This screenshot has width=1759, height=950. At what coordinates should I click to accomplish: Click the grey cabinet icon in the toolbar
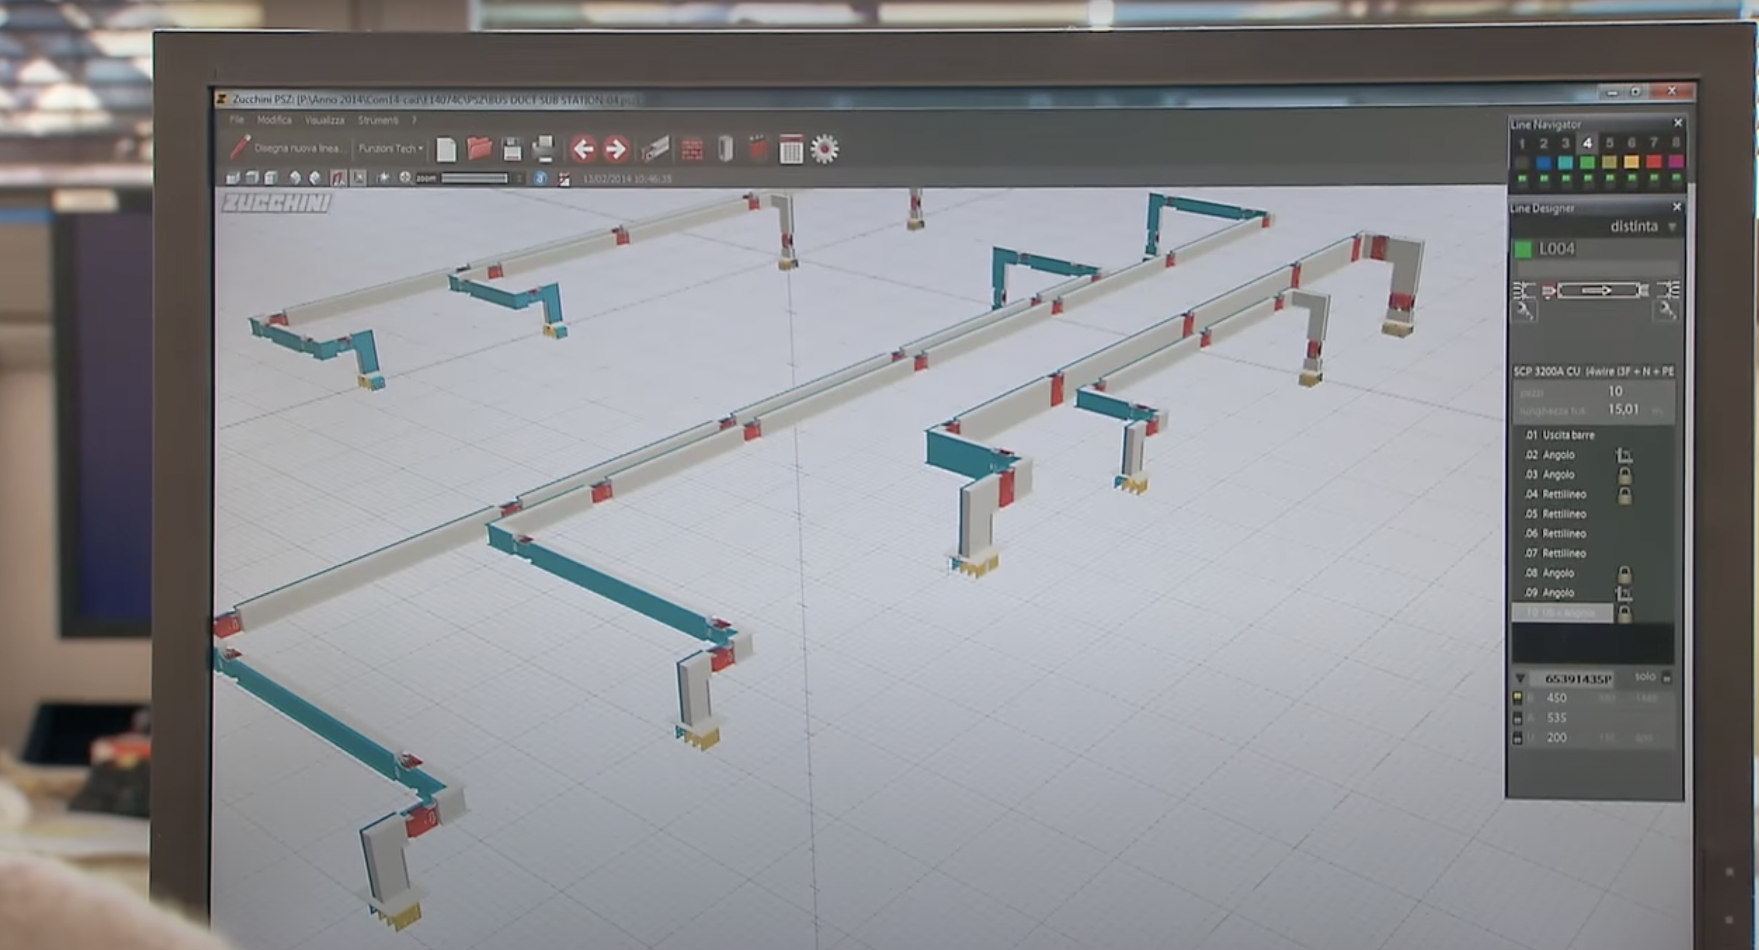pos(726,149)
